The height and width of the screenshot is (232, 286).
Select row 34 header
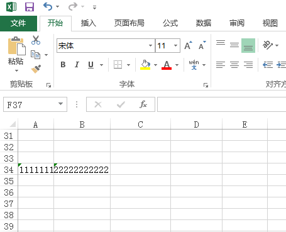pyautogui.click(x=9, y=170)
